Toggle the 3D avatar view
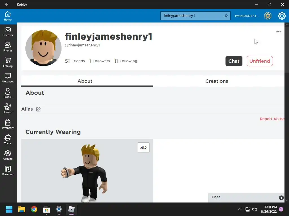This screenshot has height=216, width=289. 143,147
